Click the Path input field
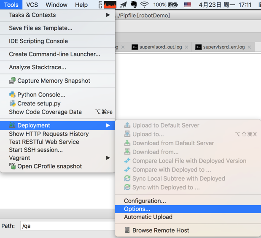 point(67,226)
